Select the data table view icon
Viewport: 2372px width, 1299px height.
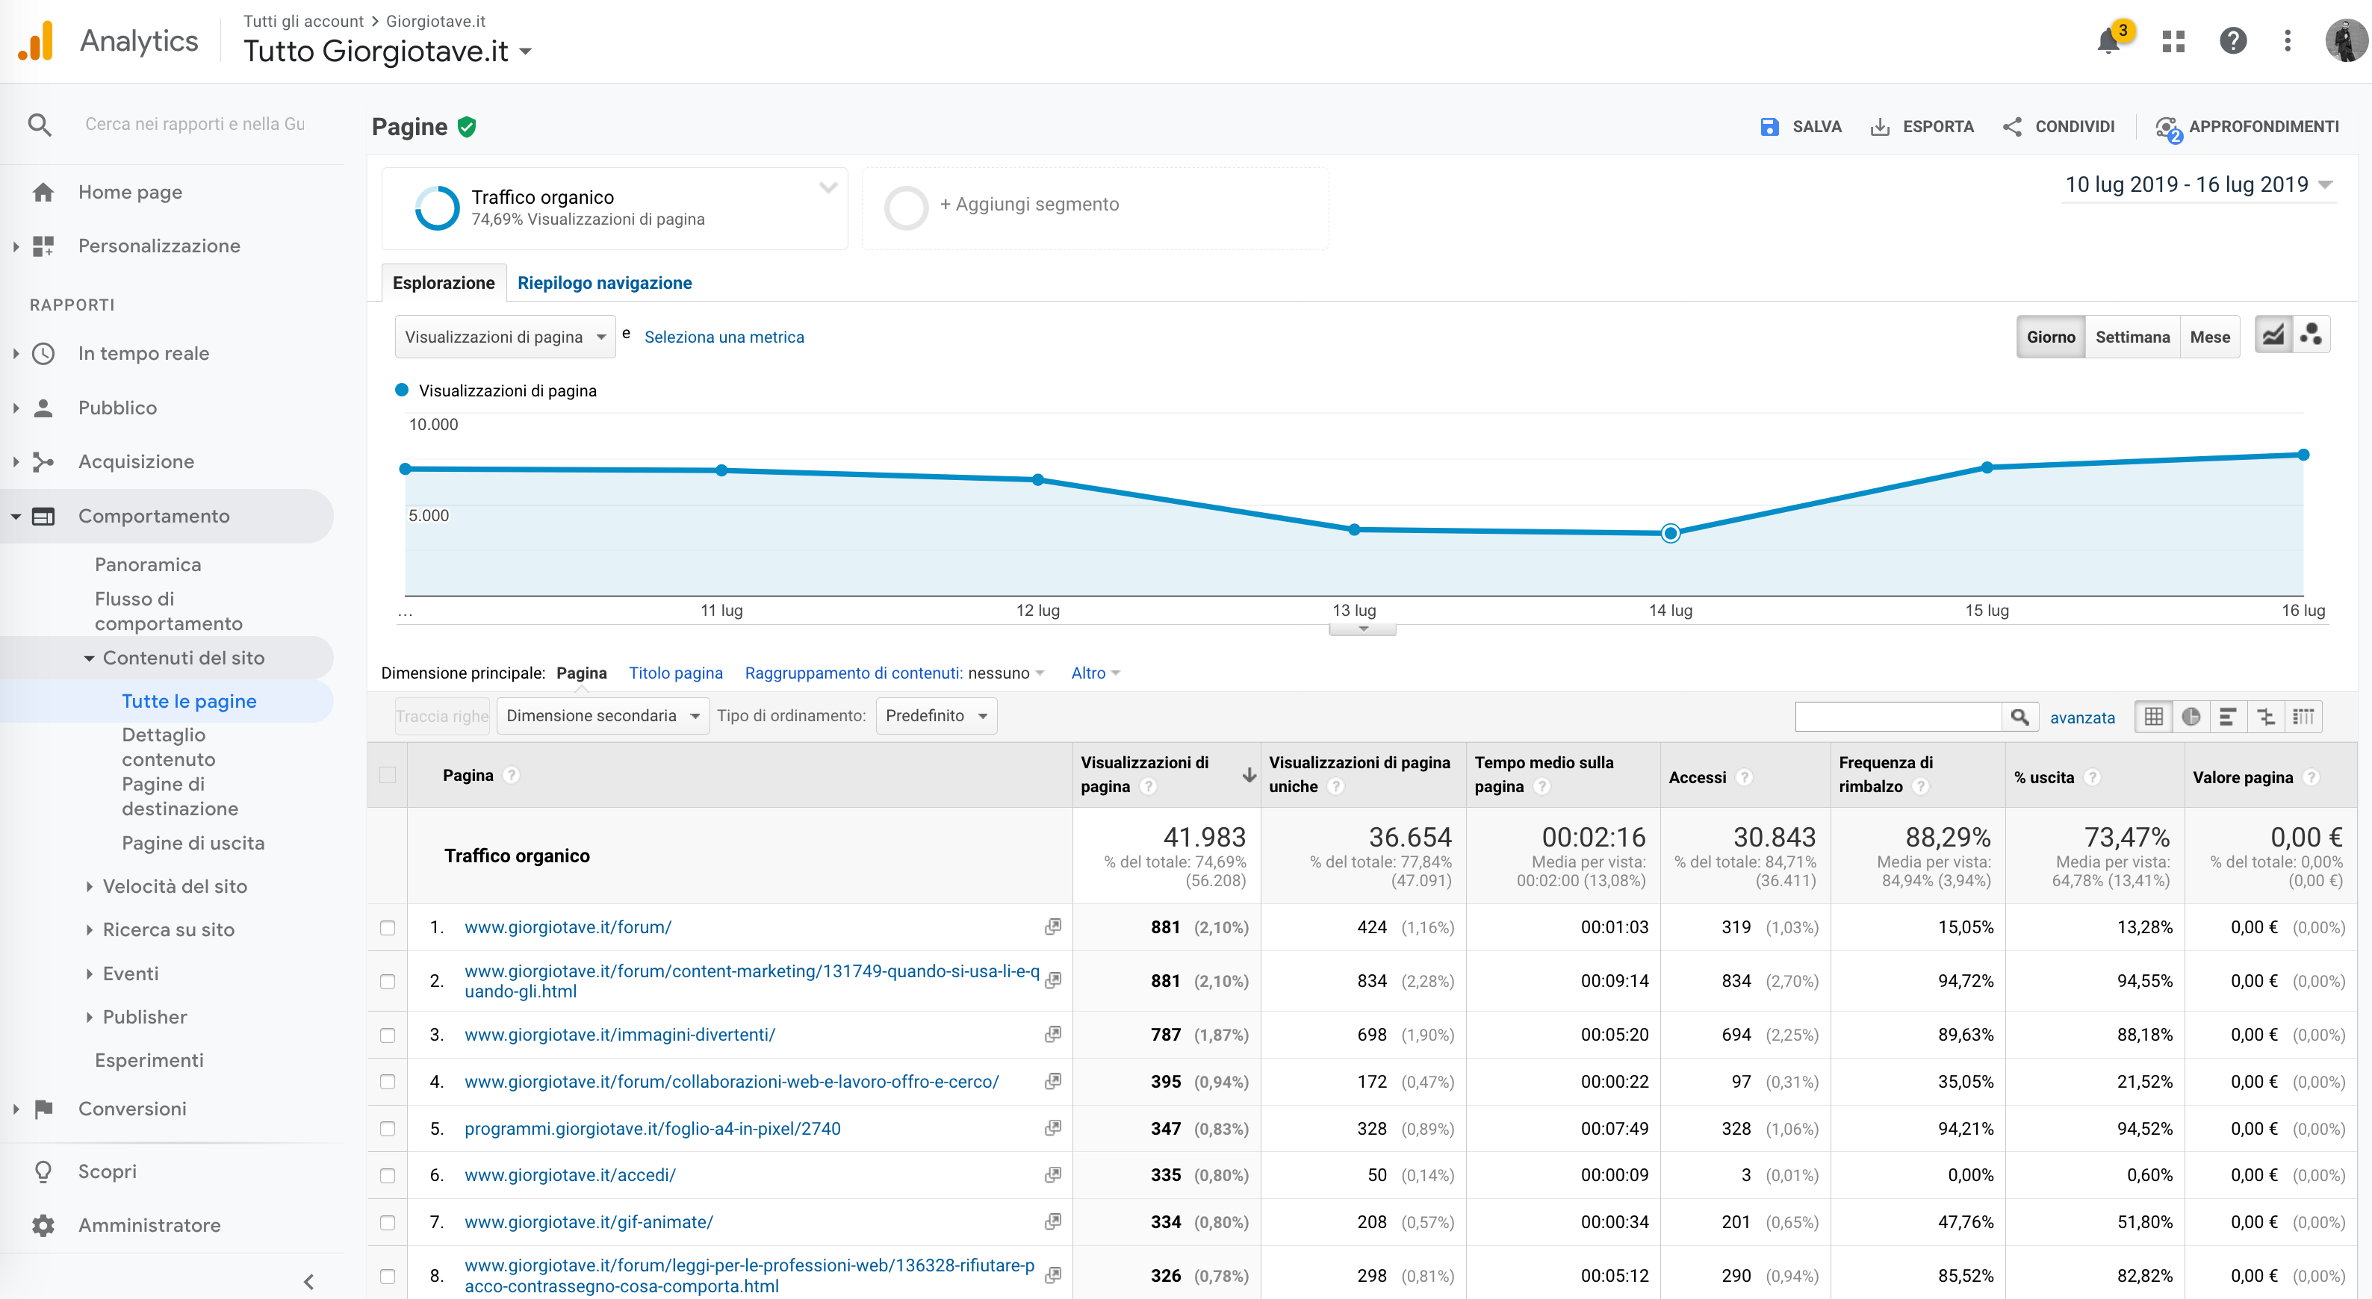(2154, 716)
